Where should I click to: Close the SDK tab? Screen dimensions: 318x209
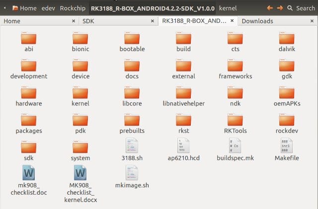tap(153, 21)
